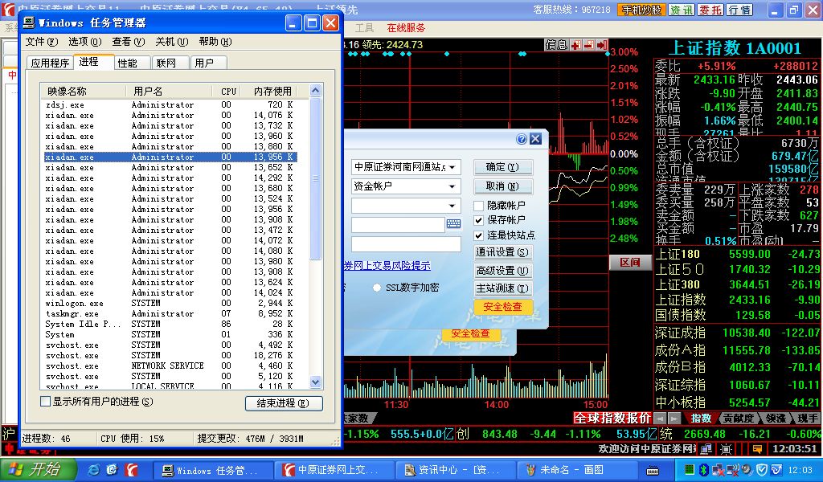Select the SSL数字加密 radio button

377,288
